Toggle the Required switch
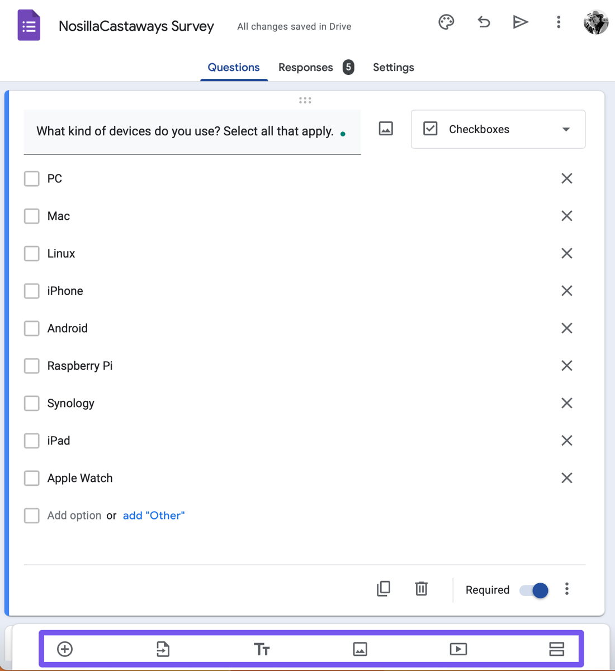This screenshot has height=671, width=615. [x=534, y=590]
